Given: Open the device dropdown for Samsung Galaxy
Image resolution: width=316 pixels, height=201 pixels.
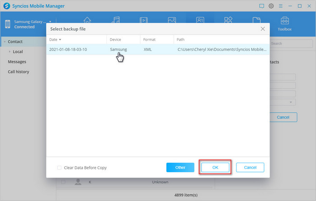Looking at the screenshot, I should [x=50, y=22].
